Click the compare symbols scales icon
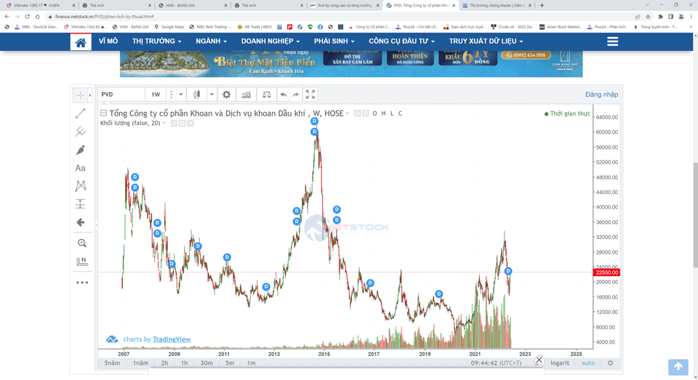698x380 pixels. [267, 94]
